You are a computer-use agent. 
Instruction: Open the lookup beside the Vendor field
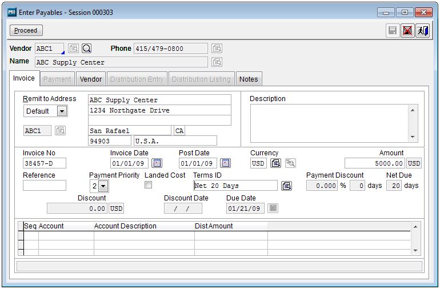(x=74, y=48)
